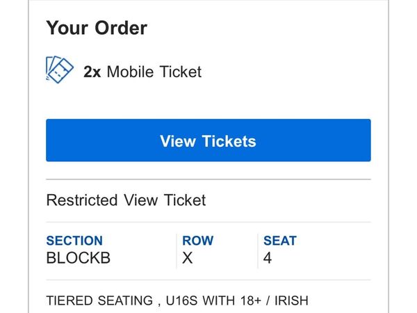Tap the mobile tickets icon

(60, 70)
